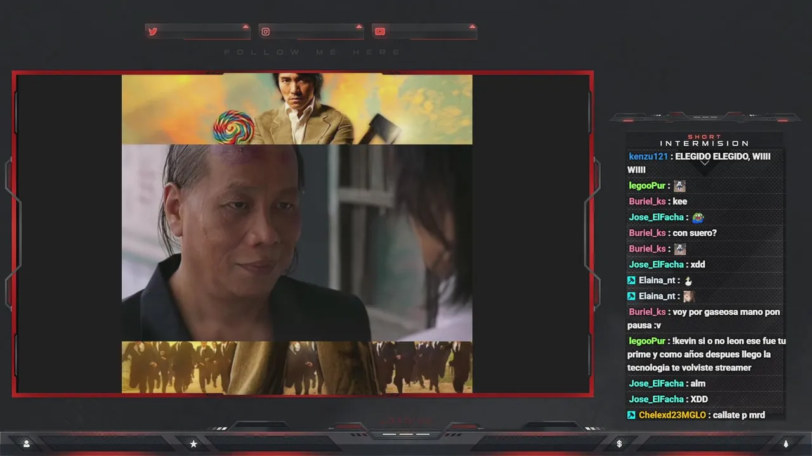The image size is (812, 456).
Task: Click the star icon in bottom bar
Action: (x=193, y=444)
